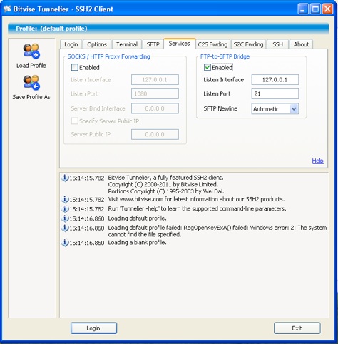Screen dimensions: 338x344
Task: Click the Bitvise Tunnelier title bar app icon
Action: (x=7, y=9)
